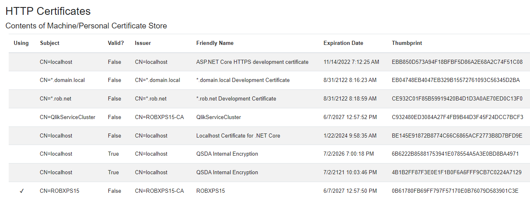Screen dimensions: 530x201
Task: Click the Subject column header
Action: 50,43
